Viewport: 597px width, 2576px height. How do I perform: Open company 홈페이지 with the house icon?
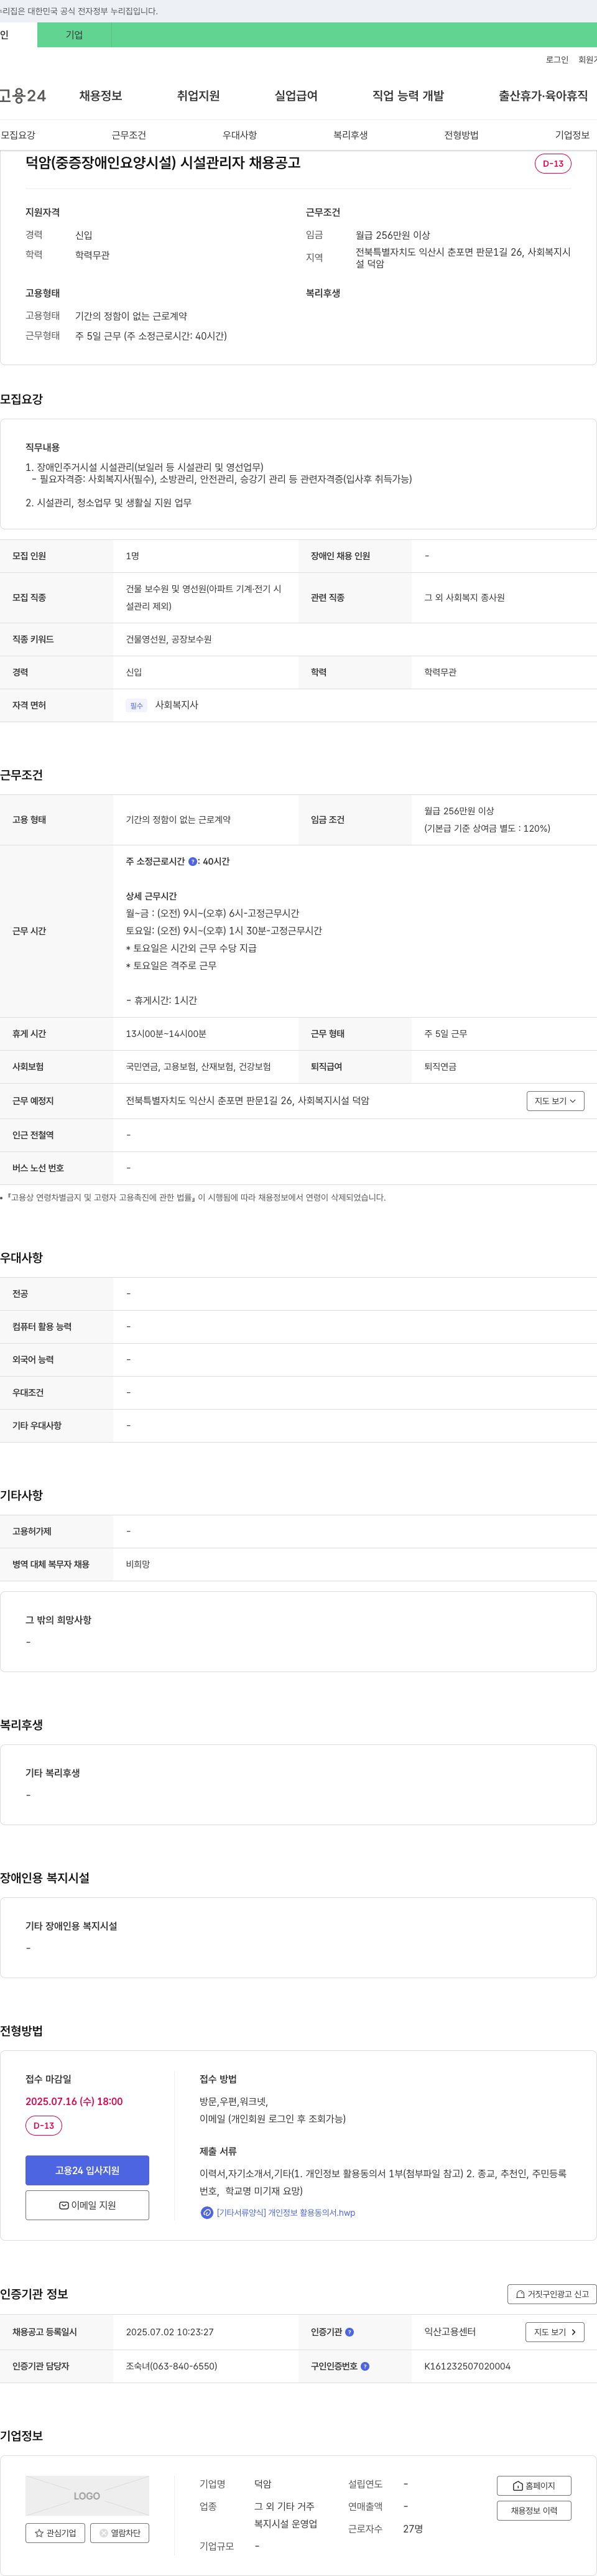(x=534, y=2485)
